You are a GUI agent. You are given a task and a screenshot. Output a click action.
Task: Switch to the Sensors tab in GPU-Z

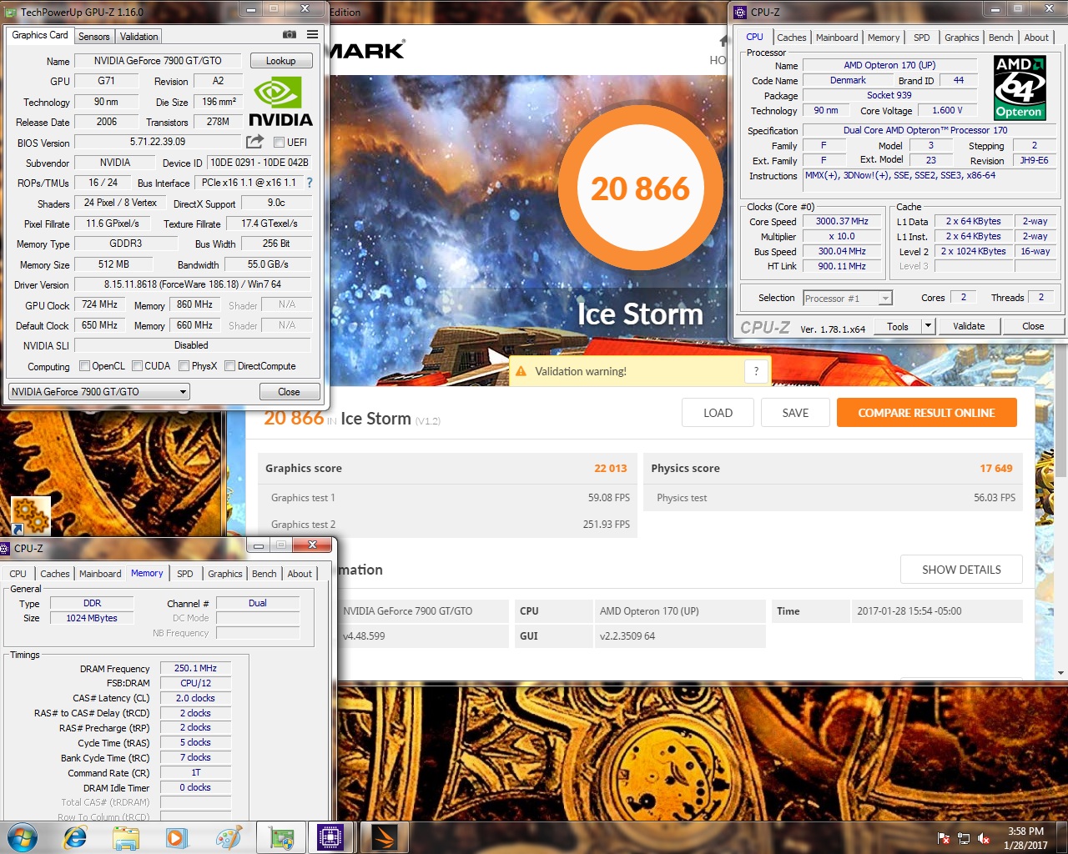pyautogui.click(x=93, y=37)
